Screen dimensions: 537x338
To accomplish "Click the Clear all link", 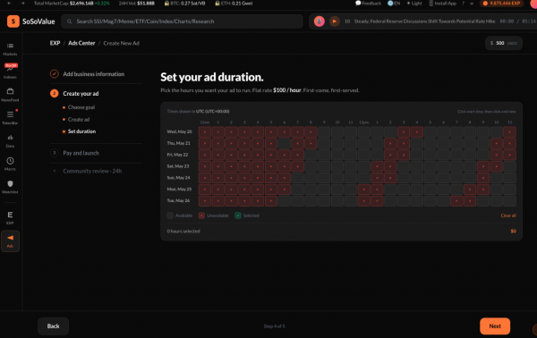I will 508,215.
